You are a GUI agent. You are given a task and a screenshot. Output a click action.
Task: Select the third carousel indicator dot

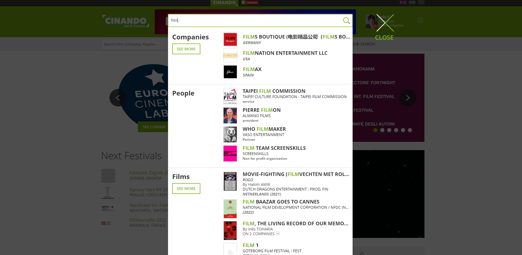pyautogui.click(x=389, y=130)
